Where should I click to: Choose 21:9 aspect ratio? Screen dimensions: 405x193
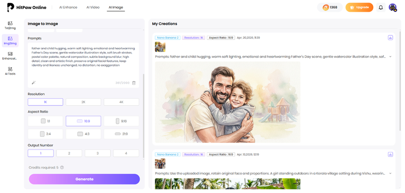[x=122, y=134]
